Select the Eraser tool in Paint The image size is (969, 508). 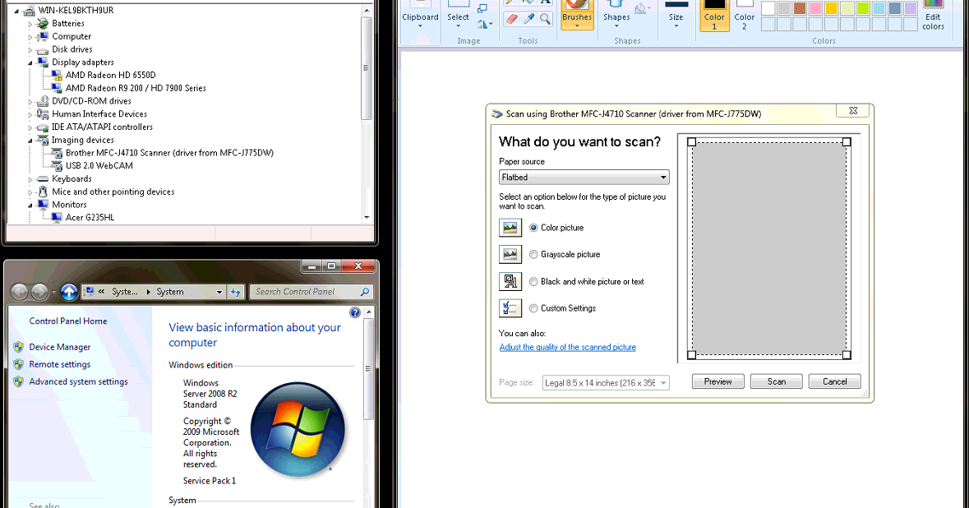pos(512,19)
